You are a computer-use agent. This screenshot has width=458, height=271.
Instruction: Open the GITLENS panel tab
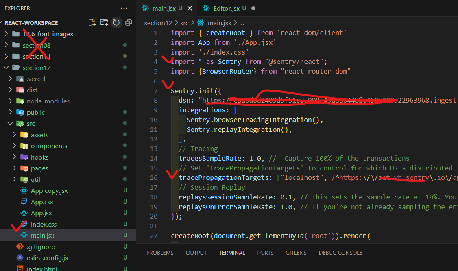pyautogui.click(x=296, y=253)
